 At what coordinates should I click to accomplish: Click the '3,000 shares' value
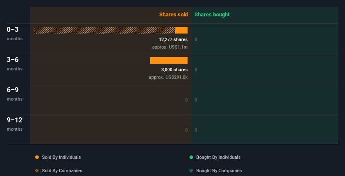pyautogui.click(x=174, y=70)
